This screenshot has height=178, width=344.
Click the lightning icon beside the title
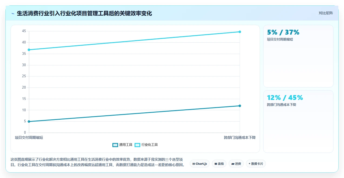13,14
